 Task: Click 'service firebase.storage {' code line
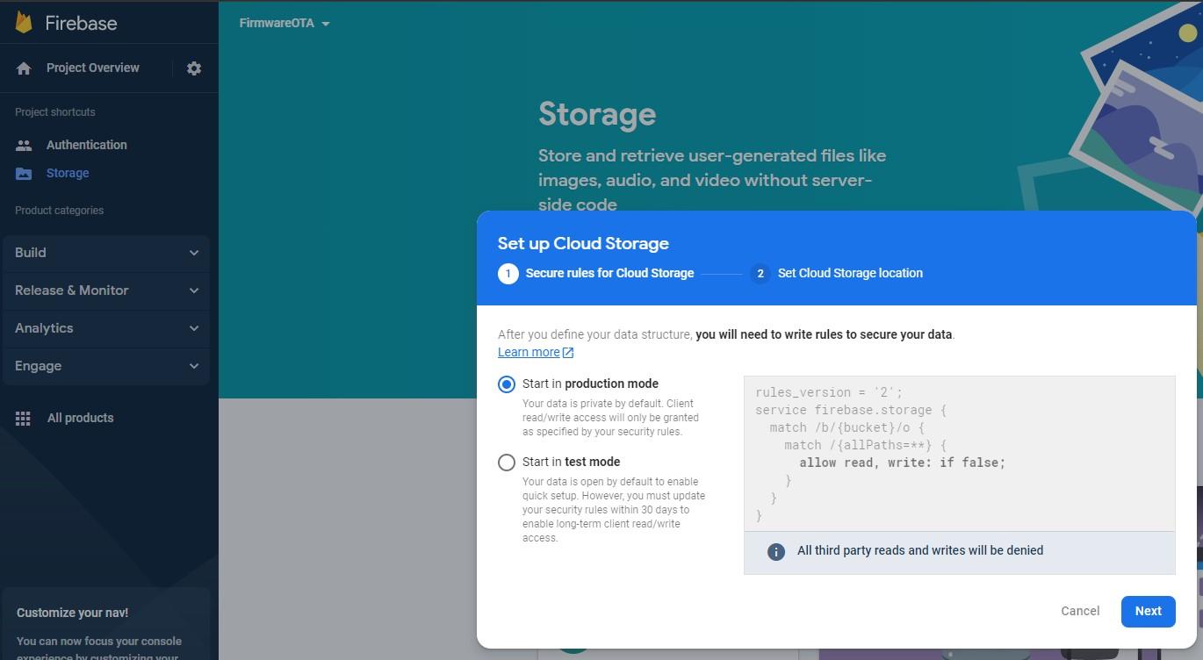click(851, 410)
